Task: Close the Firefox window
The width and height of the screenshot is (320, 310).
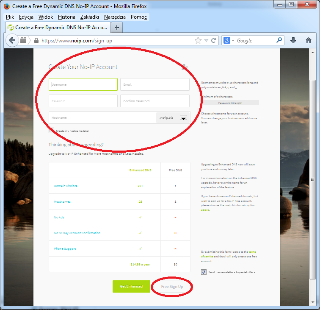Action: click(x=307, y=5)
